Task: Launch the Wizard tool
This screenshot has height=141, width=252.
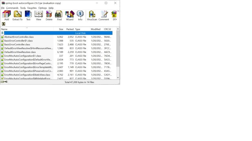Action: 70,15
